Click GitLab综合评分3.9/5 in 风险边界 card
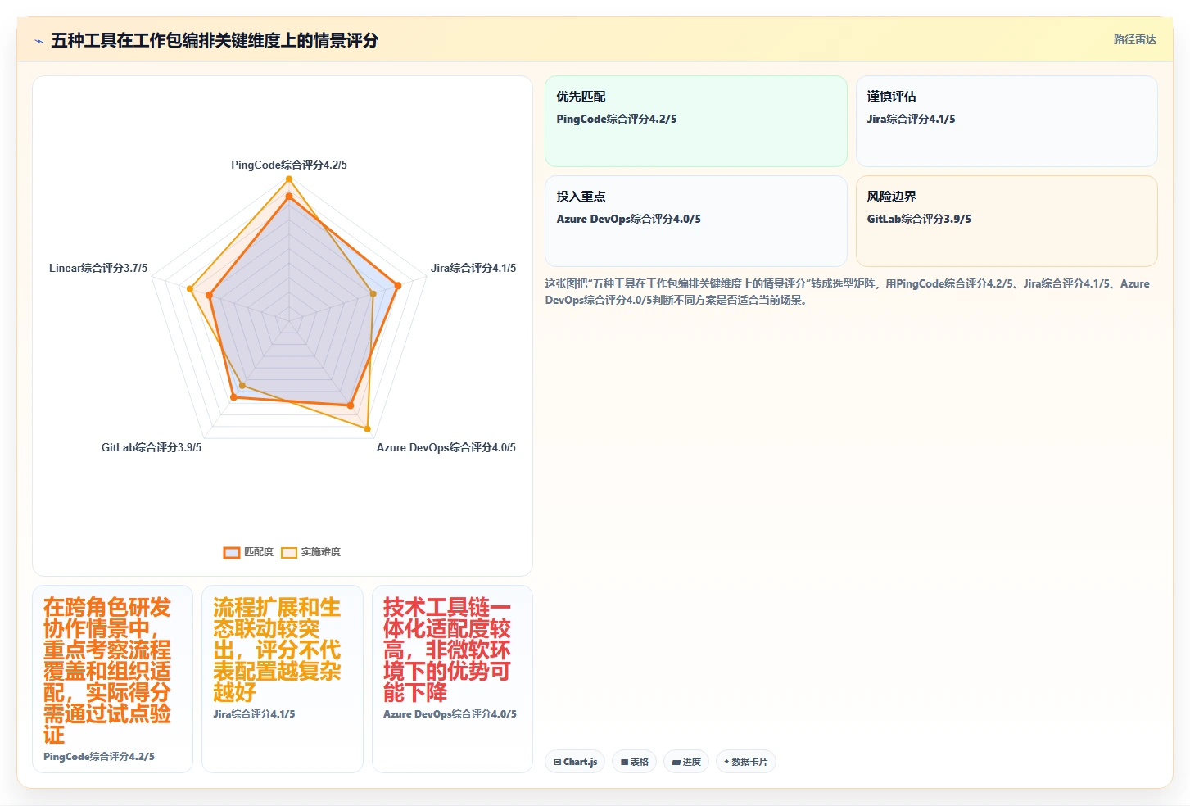This screenshot has width=1190, height=806. tap(919, 219)
